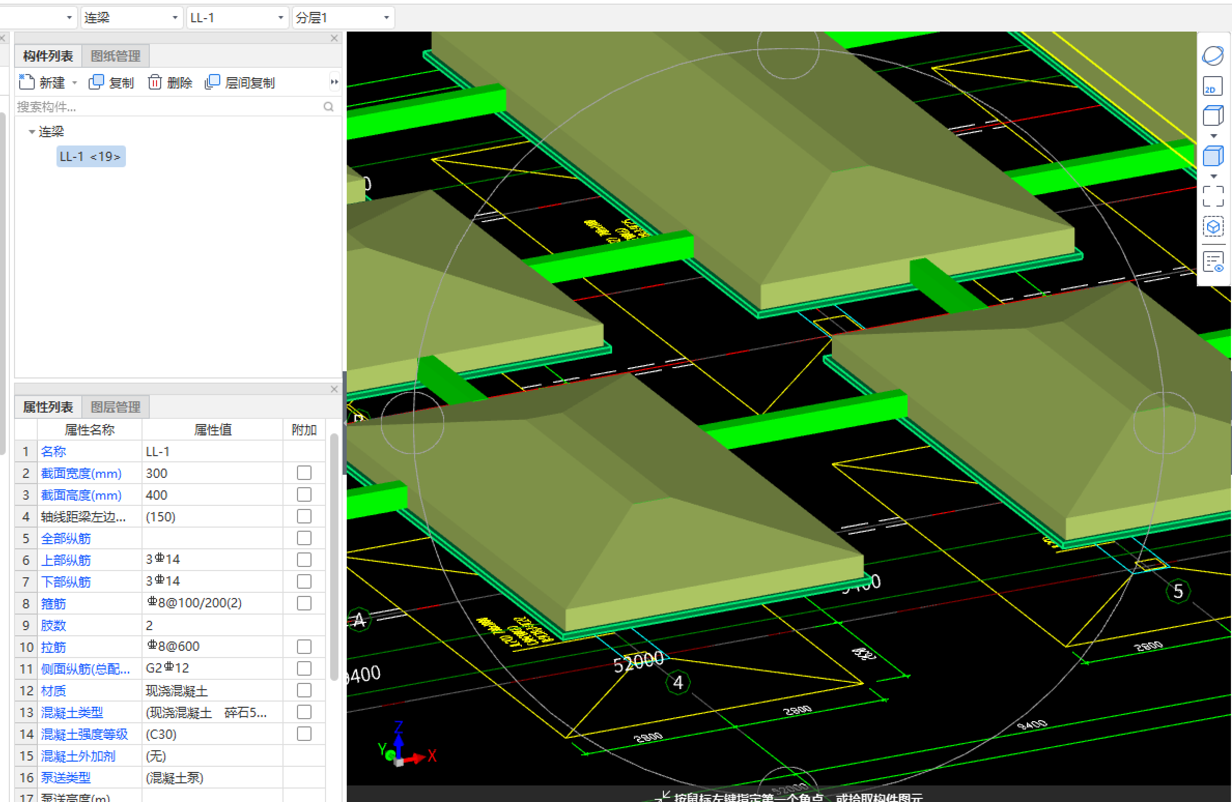Click the 属性名称 column header

point(90,430)
